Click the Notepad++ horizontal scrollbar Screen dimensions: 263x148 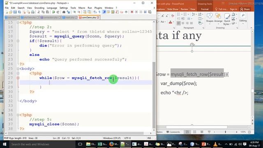[x=76, y=133]
